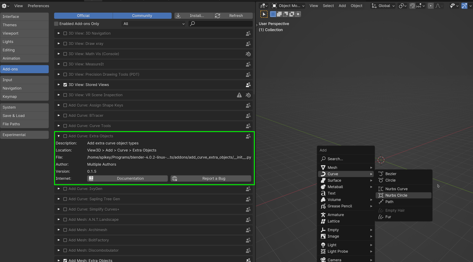Toggle snapping magnet icon in viewport header
The width and height of the screenshot is (473, 262).
[412, 6]
